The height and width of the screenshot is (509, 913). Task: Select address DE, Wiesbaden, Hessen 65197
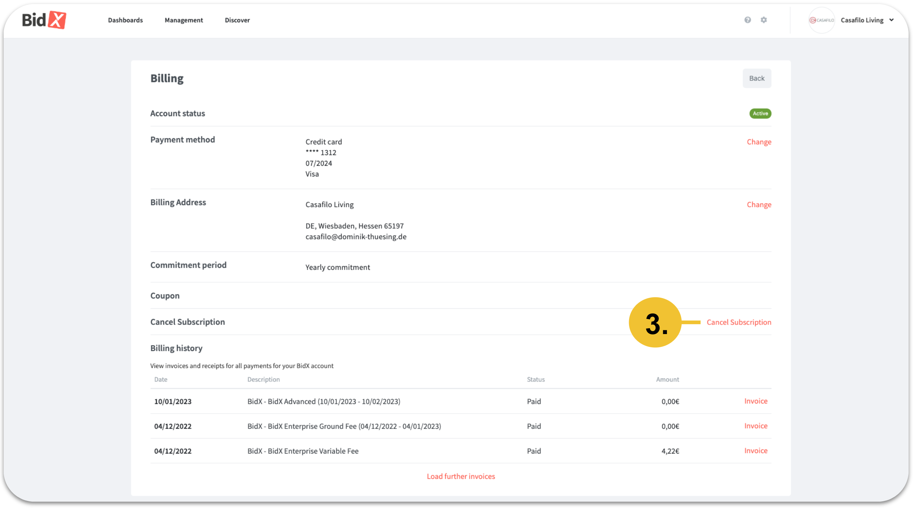[355, 226]
